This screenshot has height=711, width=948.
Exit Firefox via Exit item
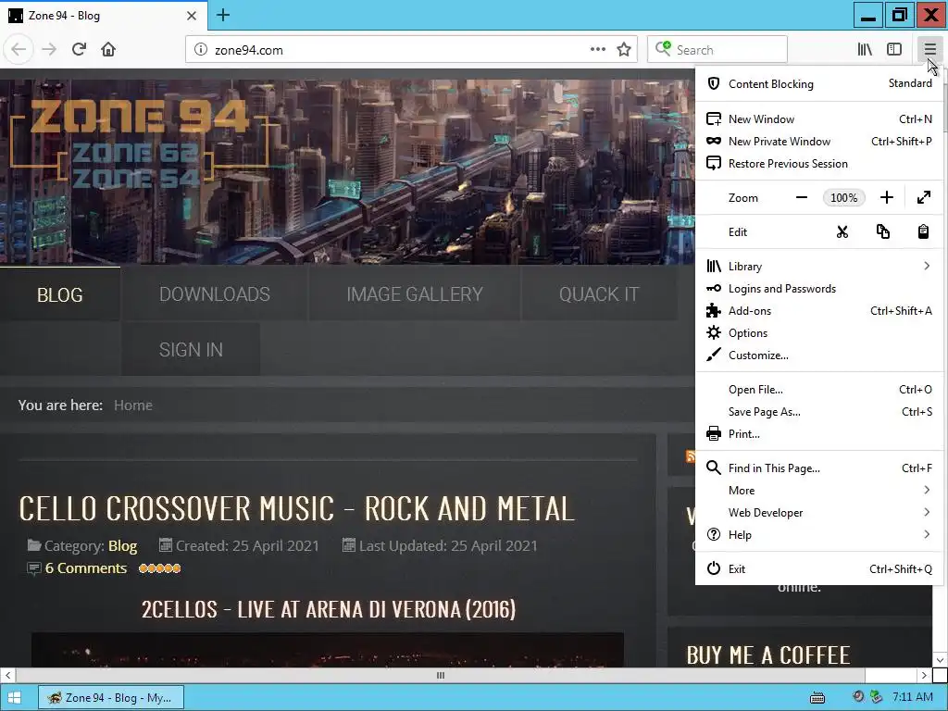pyautogui.click(x=819, y=569)
